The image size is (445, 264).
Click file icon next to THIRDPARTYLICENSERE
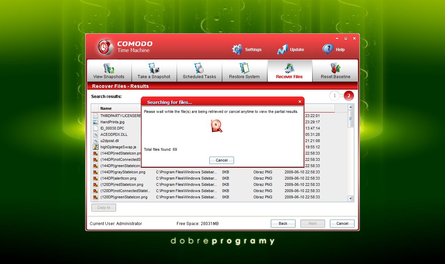coord(95,116)
